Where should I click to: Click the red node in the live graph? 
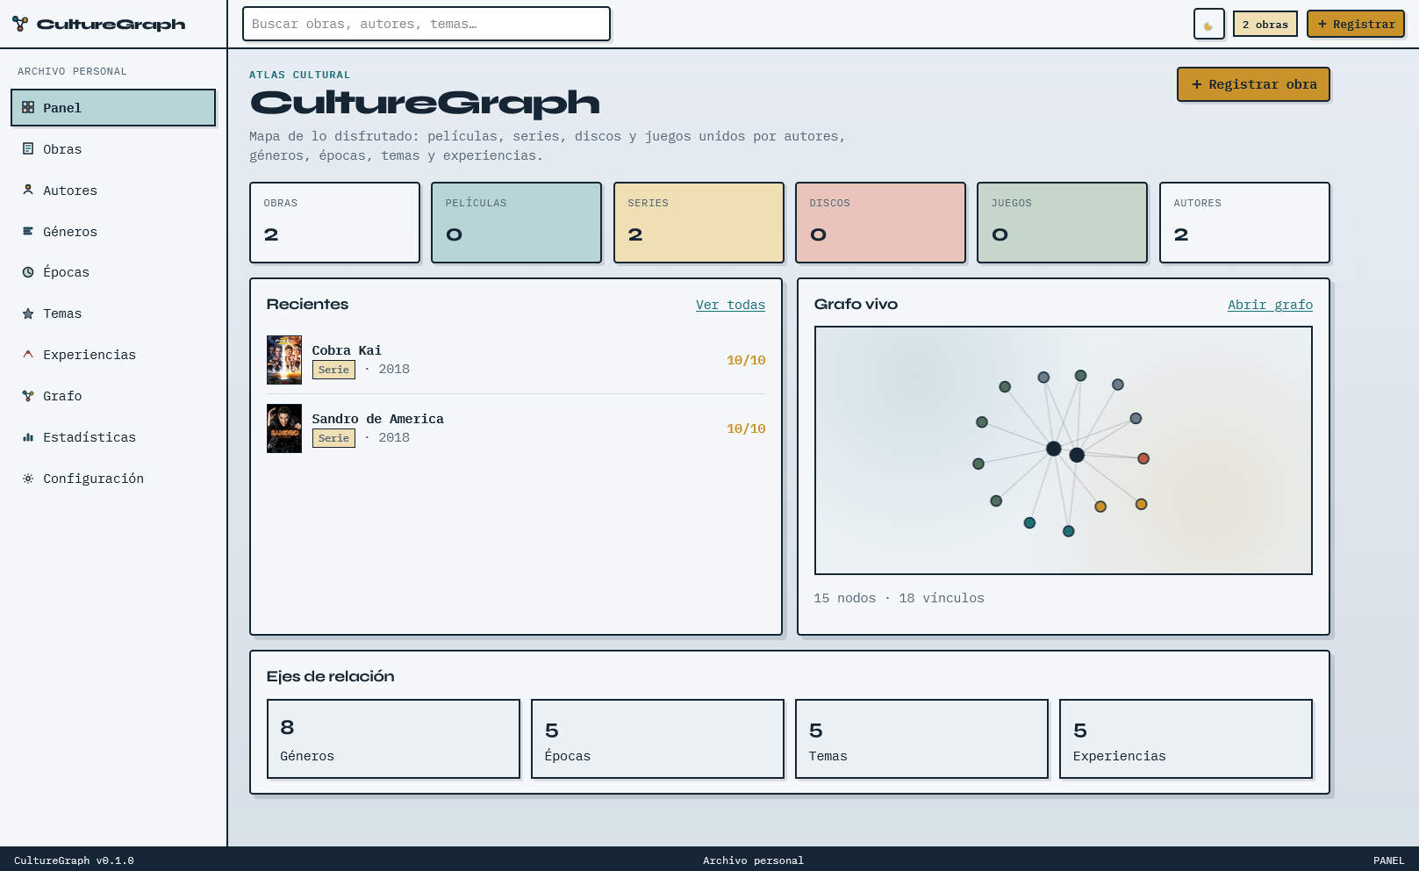point(1143,458)
